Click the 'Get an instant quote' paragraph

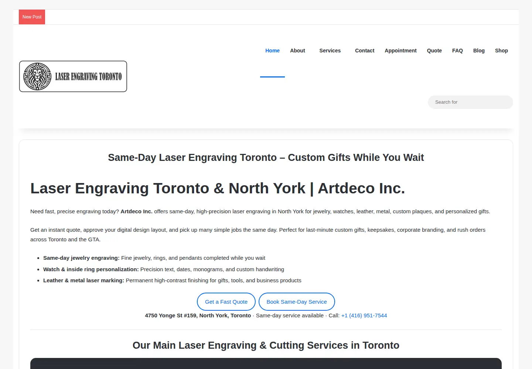258,235
